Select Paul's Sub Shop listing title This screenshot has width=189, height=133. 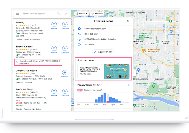pos(24,89)
